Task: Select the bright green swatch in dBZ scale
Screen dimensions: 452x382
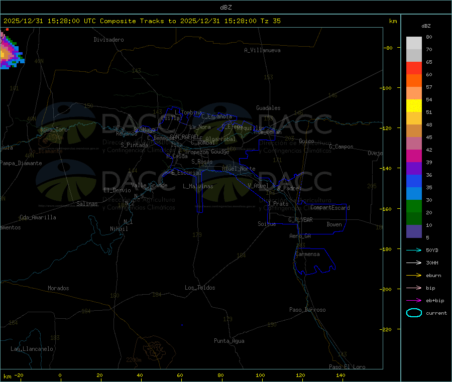Action: click(414, 206)
